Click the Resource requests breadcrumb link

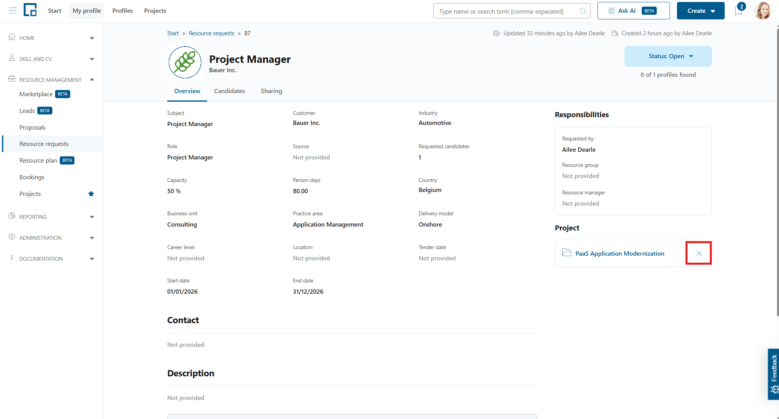(x=211, y=33)
